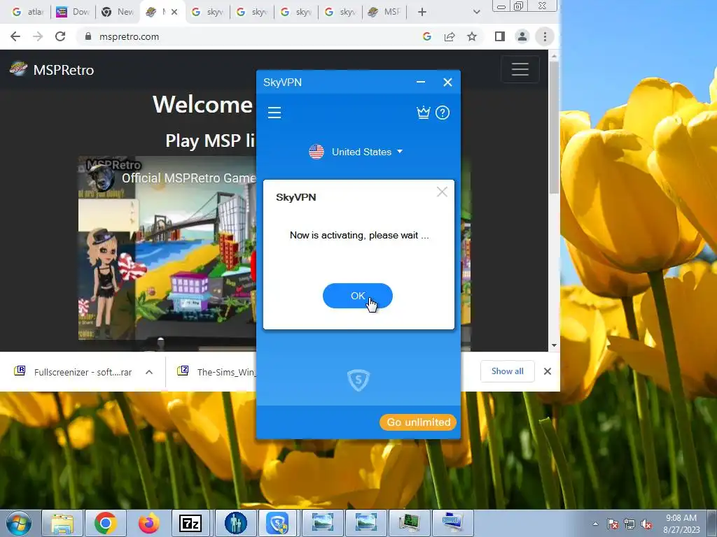Switch to the 'Dow' tab
The height and width of the screenshot is (537, 717).
(72, 12)
